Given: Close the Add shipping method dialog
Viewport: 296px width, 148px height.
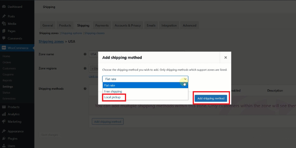Looking at the screenshot, I should (x=225, y=58).
